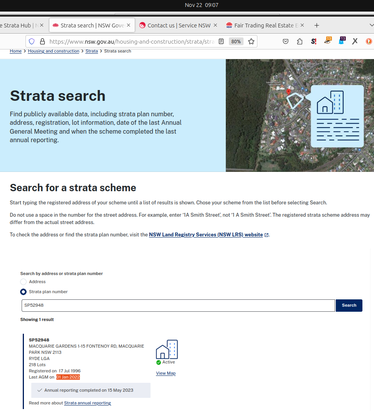Go to the Strata breadcrumb link
The image size is (374, 411).
(x=92, y=51)
